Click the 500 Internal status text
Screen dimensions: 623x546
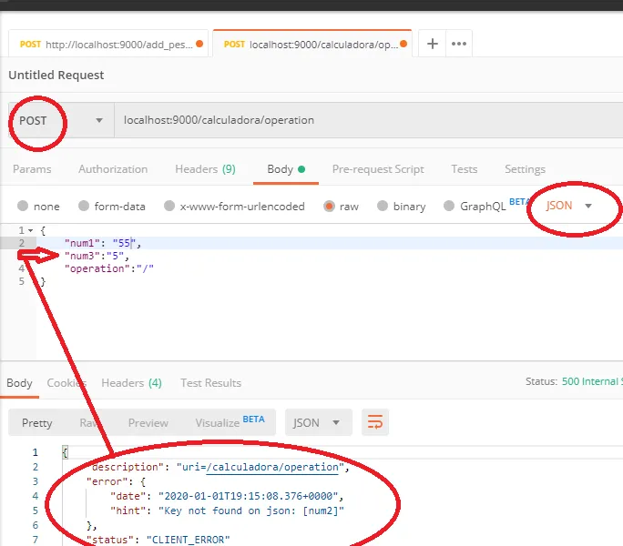tap(590, 381)
